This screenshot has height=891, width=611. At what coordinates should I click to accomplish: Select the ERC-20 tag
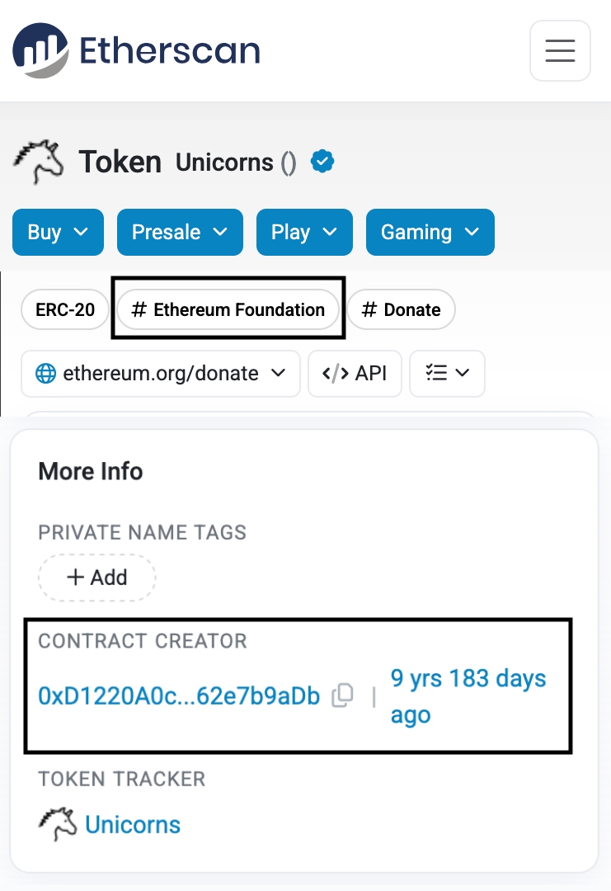click(64, 309)
